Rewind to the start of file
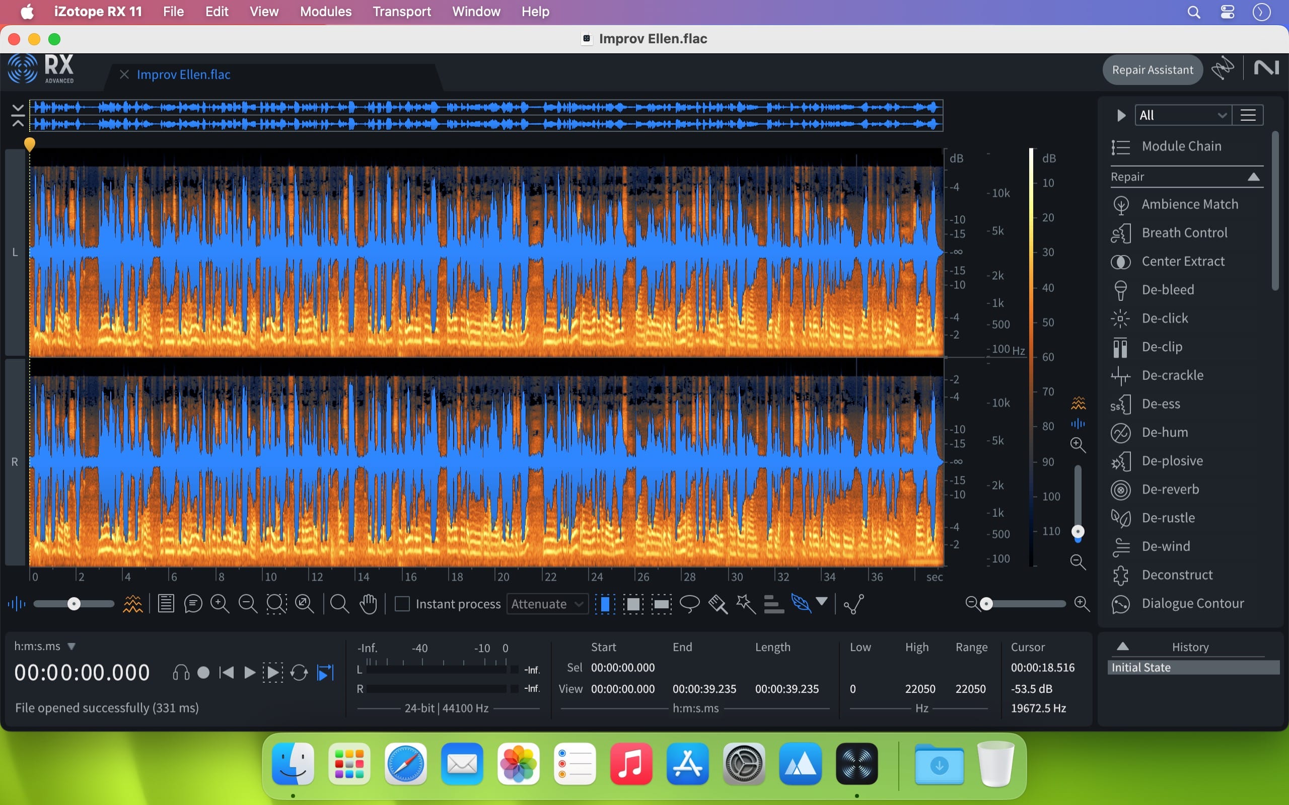 pos(227,673)
